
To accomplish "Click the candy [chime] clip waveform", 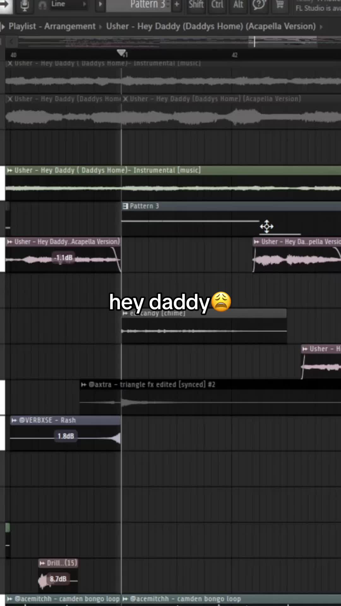I will [204, 331].
